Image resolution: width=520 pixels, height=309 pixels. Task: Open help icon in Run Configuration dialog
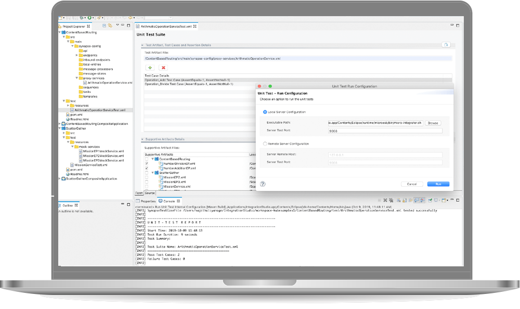(263, 184)
